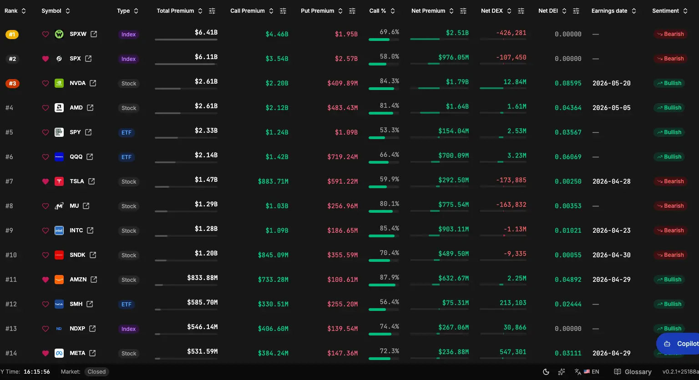Viewport: 699px width, 380px height.
Task: Unfavorite META using its filled heart
Action: 46,353
